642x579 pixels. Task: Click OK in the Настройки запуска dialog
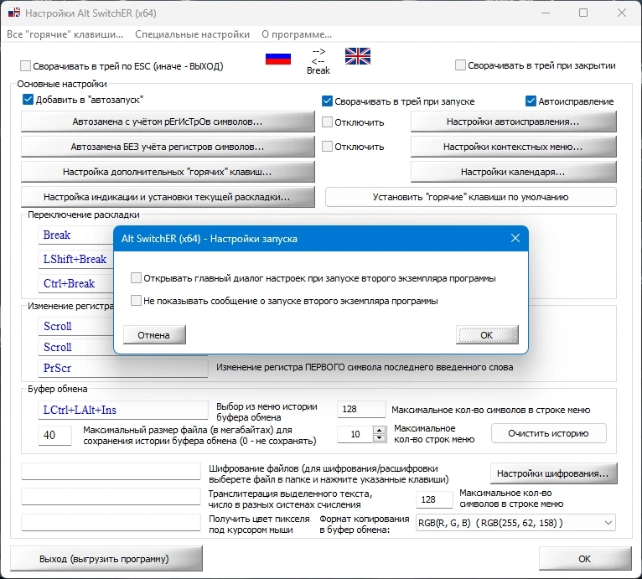tap(487, 335)
